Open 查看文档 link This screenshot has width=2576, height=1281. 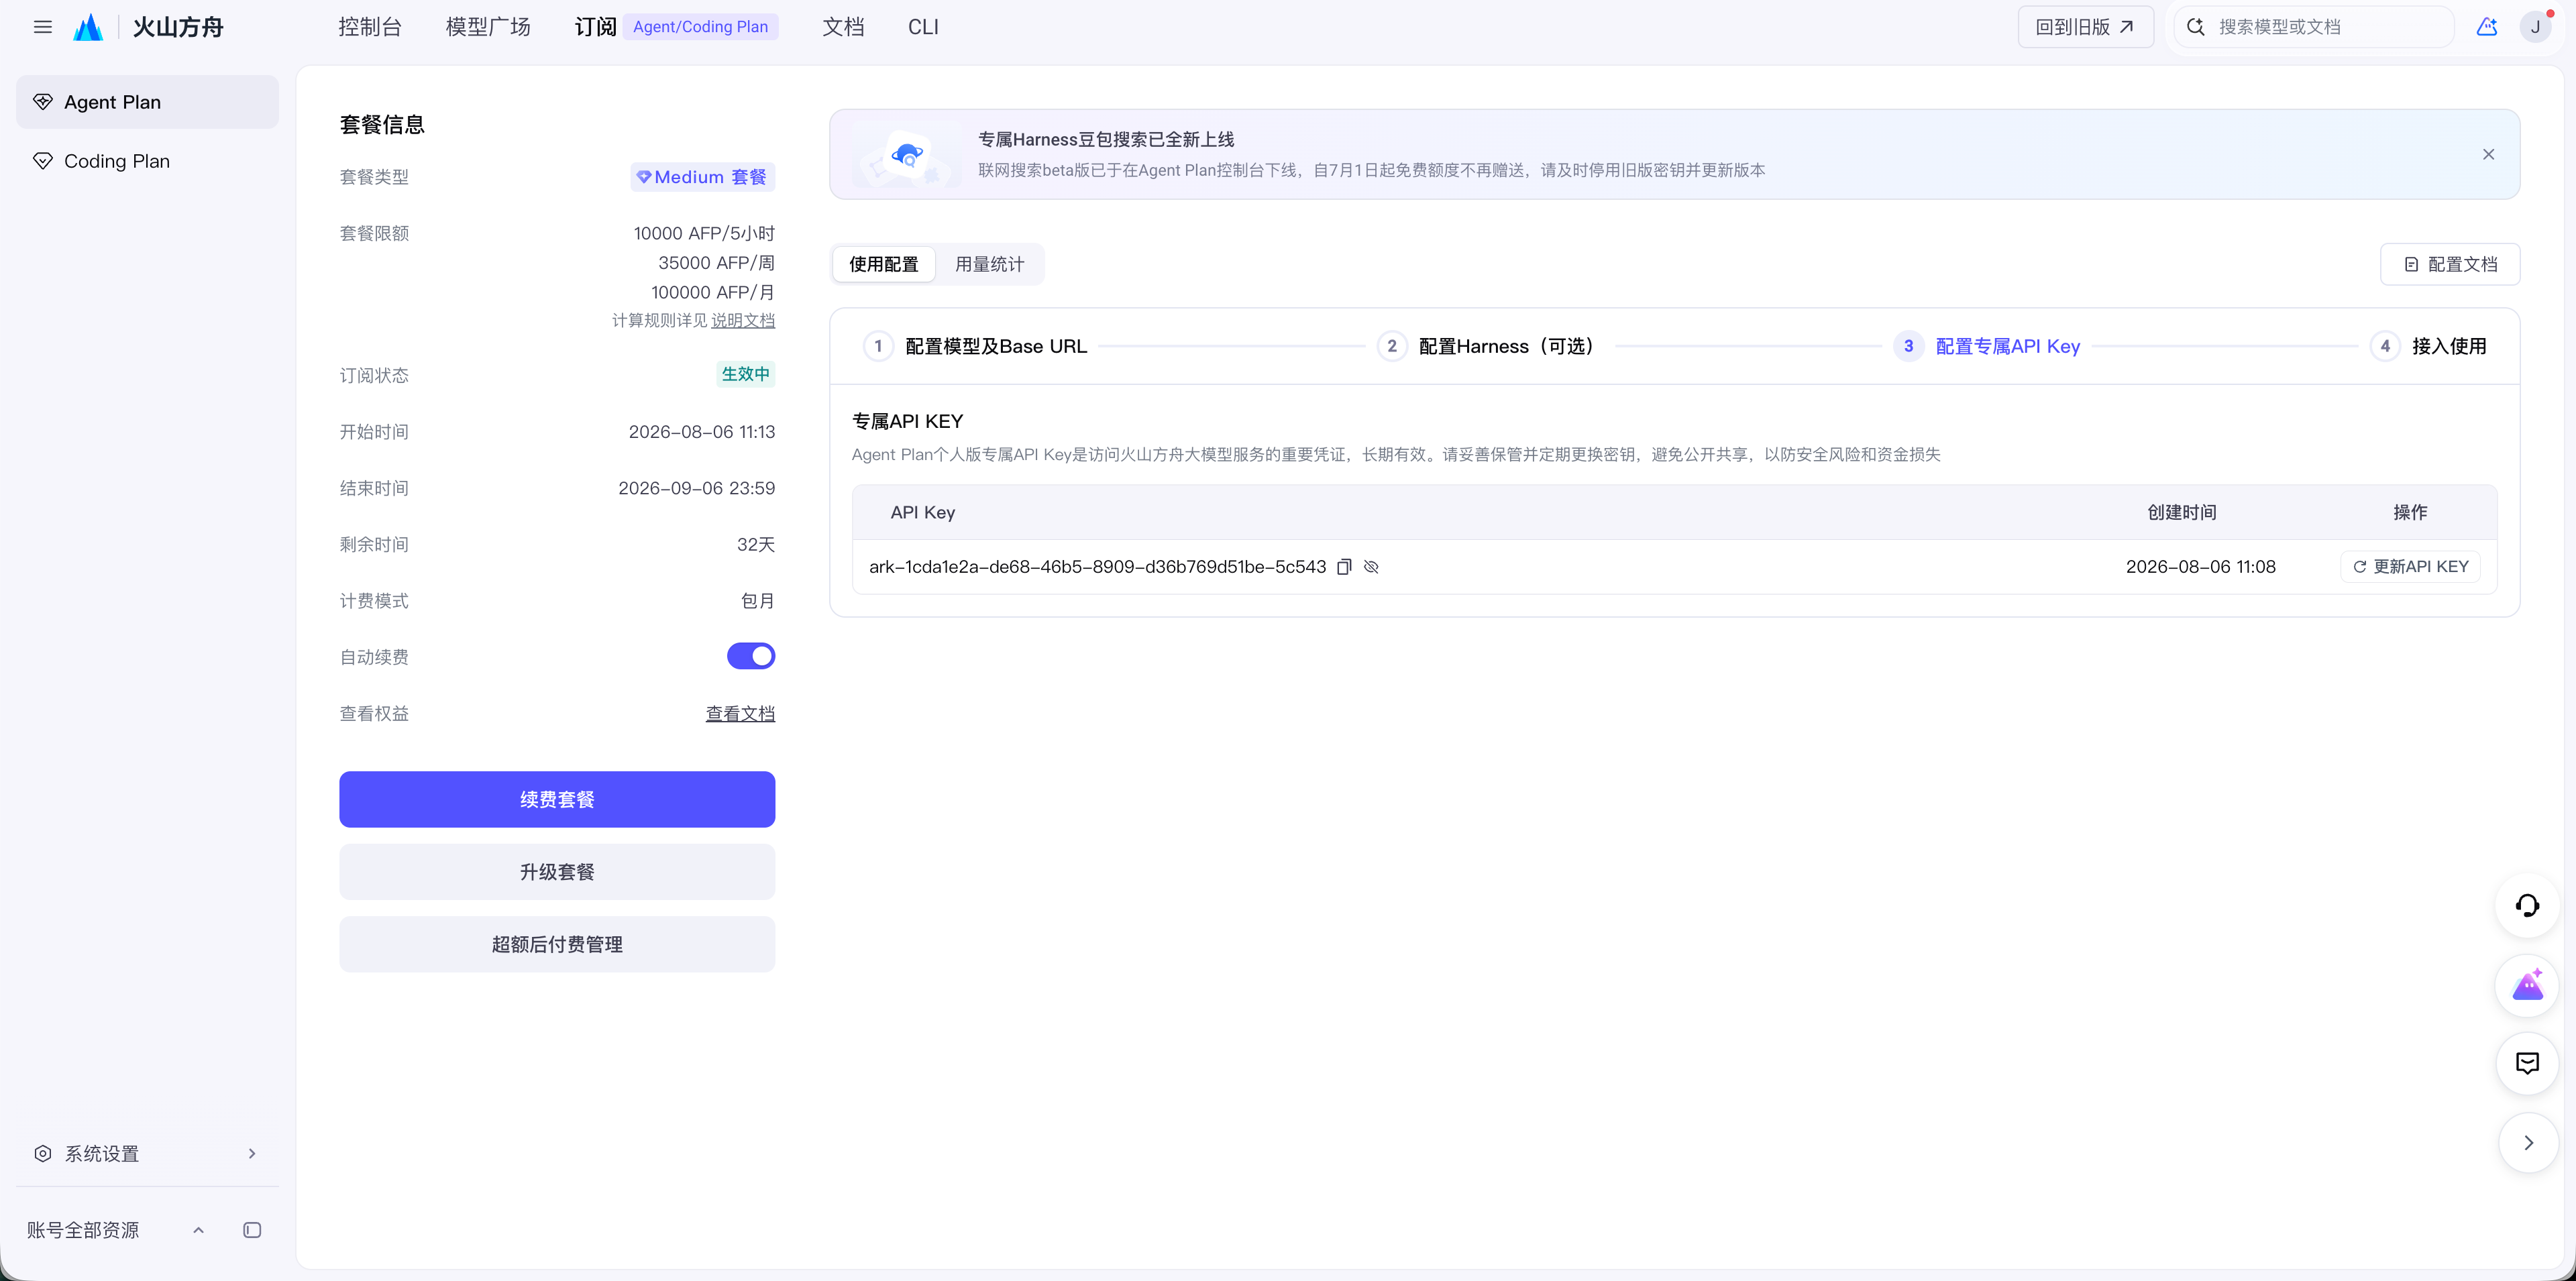point(740,713)
